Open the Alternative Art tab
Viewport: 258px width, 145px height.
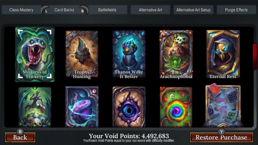150,10
